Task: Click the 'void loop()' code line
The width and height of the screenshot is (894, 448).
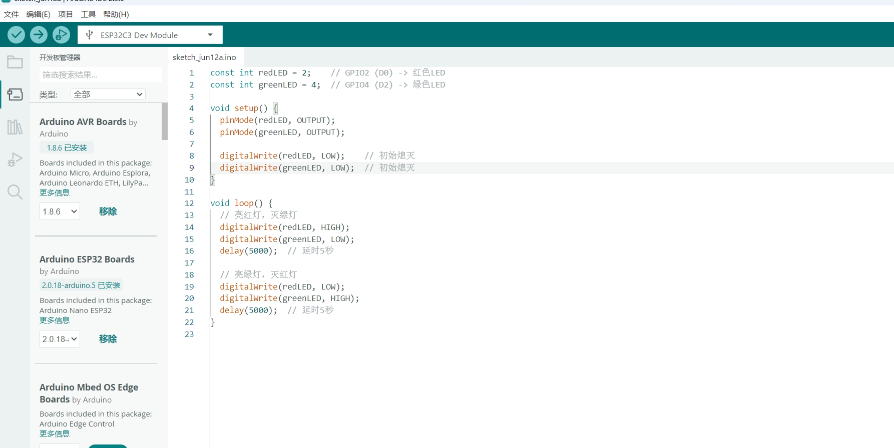Action: [x=241, y=203]
